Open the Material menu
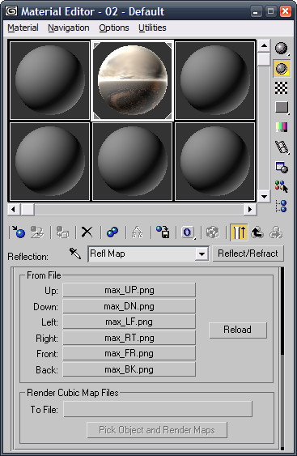 coord(23,28)
